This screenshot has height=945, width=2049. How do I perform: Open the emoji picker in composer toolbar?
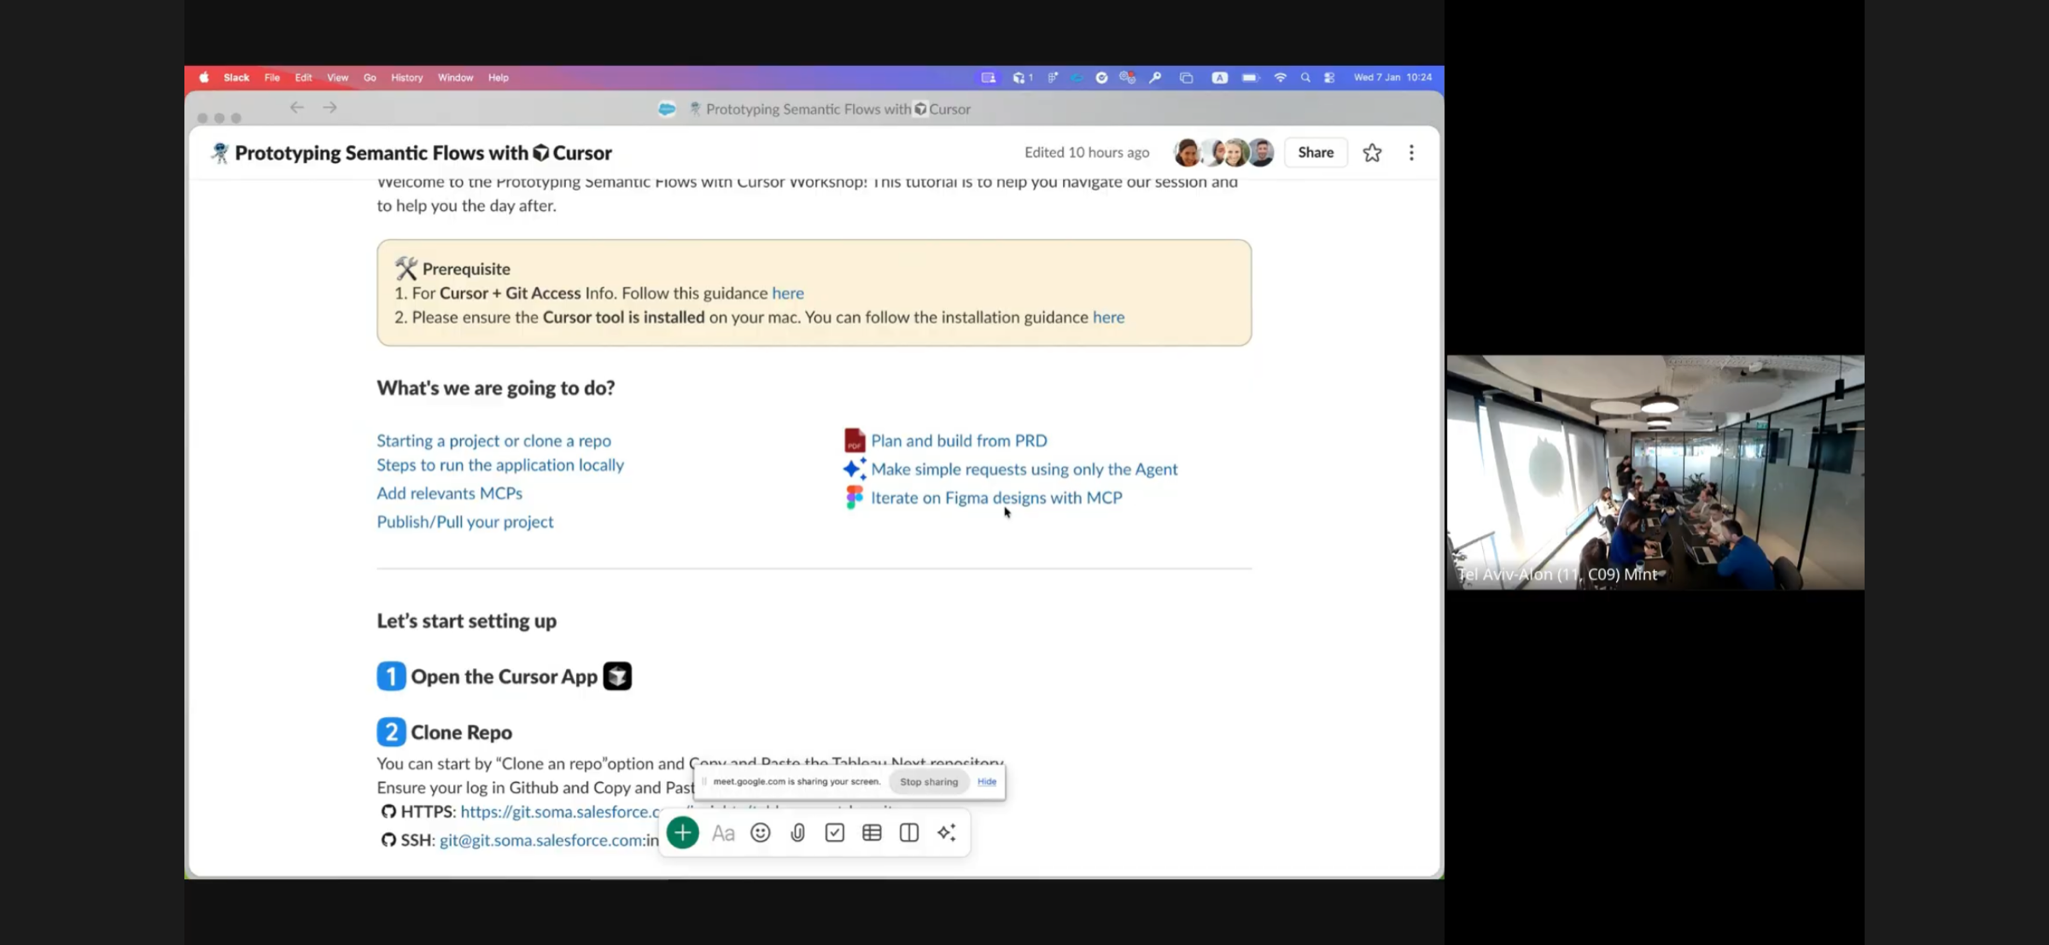[x=760, y=832]
